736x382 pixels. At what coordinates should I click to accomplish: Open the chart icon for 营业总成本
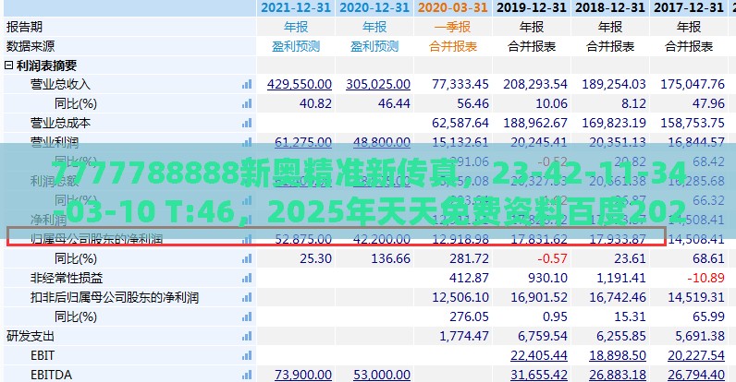click(247, 123)
